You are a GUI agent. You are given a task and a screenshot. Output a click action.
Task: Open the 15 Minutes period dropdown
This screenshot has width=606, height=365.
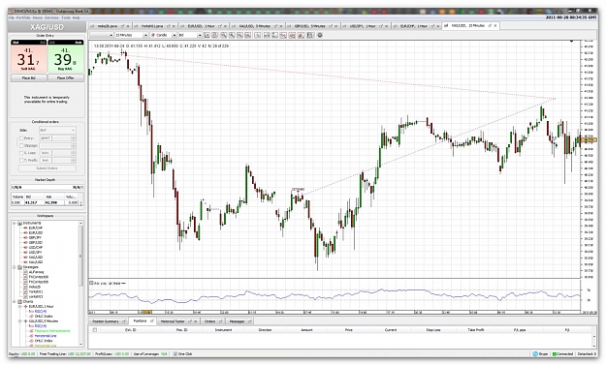pos(132,35)
